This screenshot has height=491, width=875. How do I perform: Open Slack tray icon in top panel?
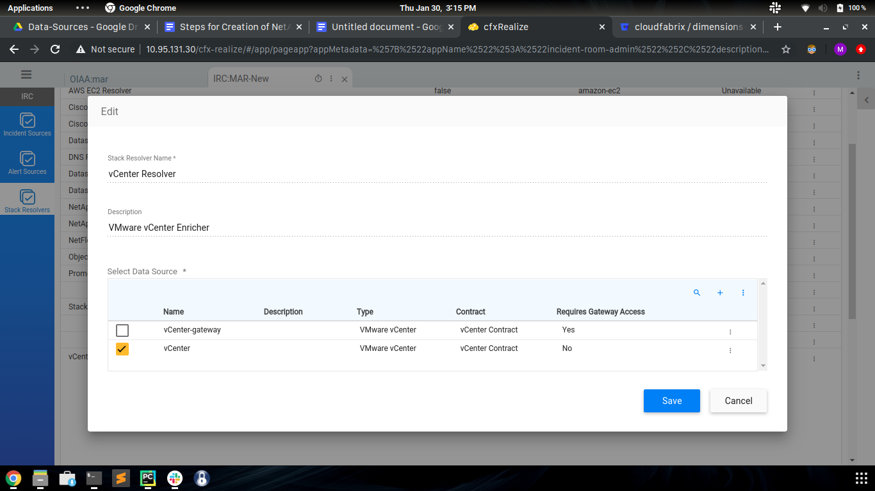(x=774, y=8)
